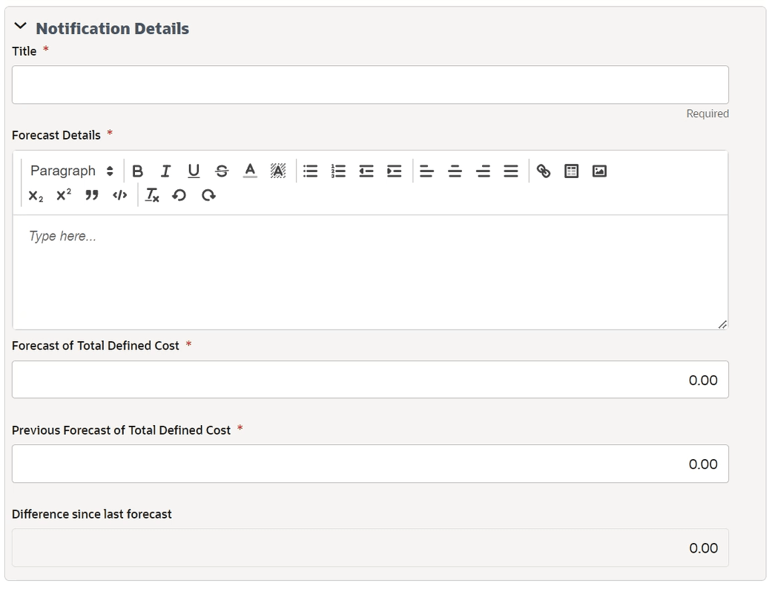Insert a hyperlink

pos(544,171)
